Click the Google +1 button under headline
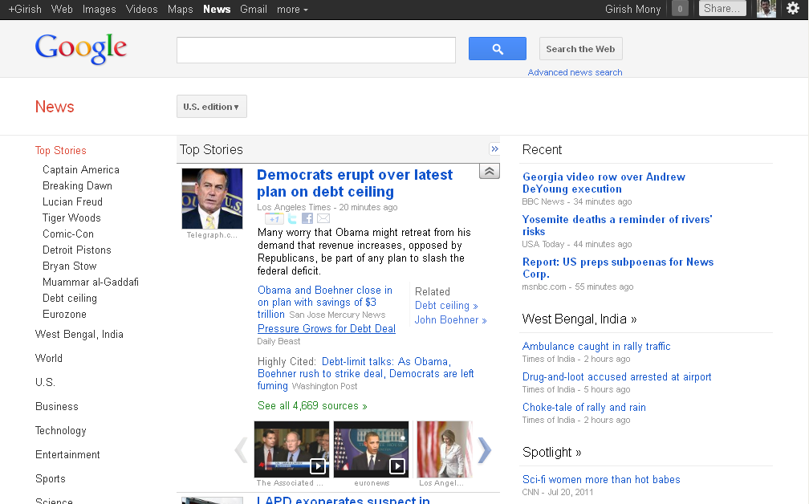Viewport: 809px width, 504px height. pos(274,218)
